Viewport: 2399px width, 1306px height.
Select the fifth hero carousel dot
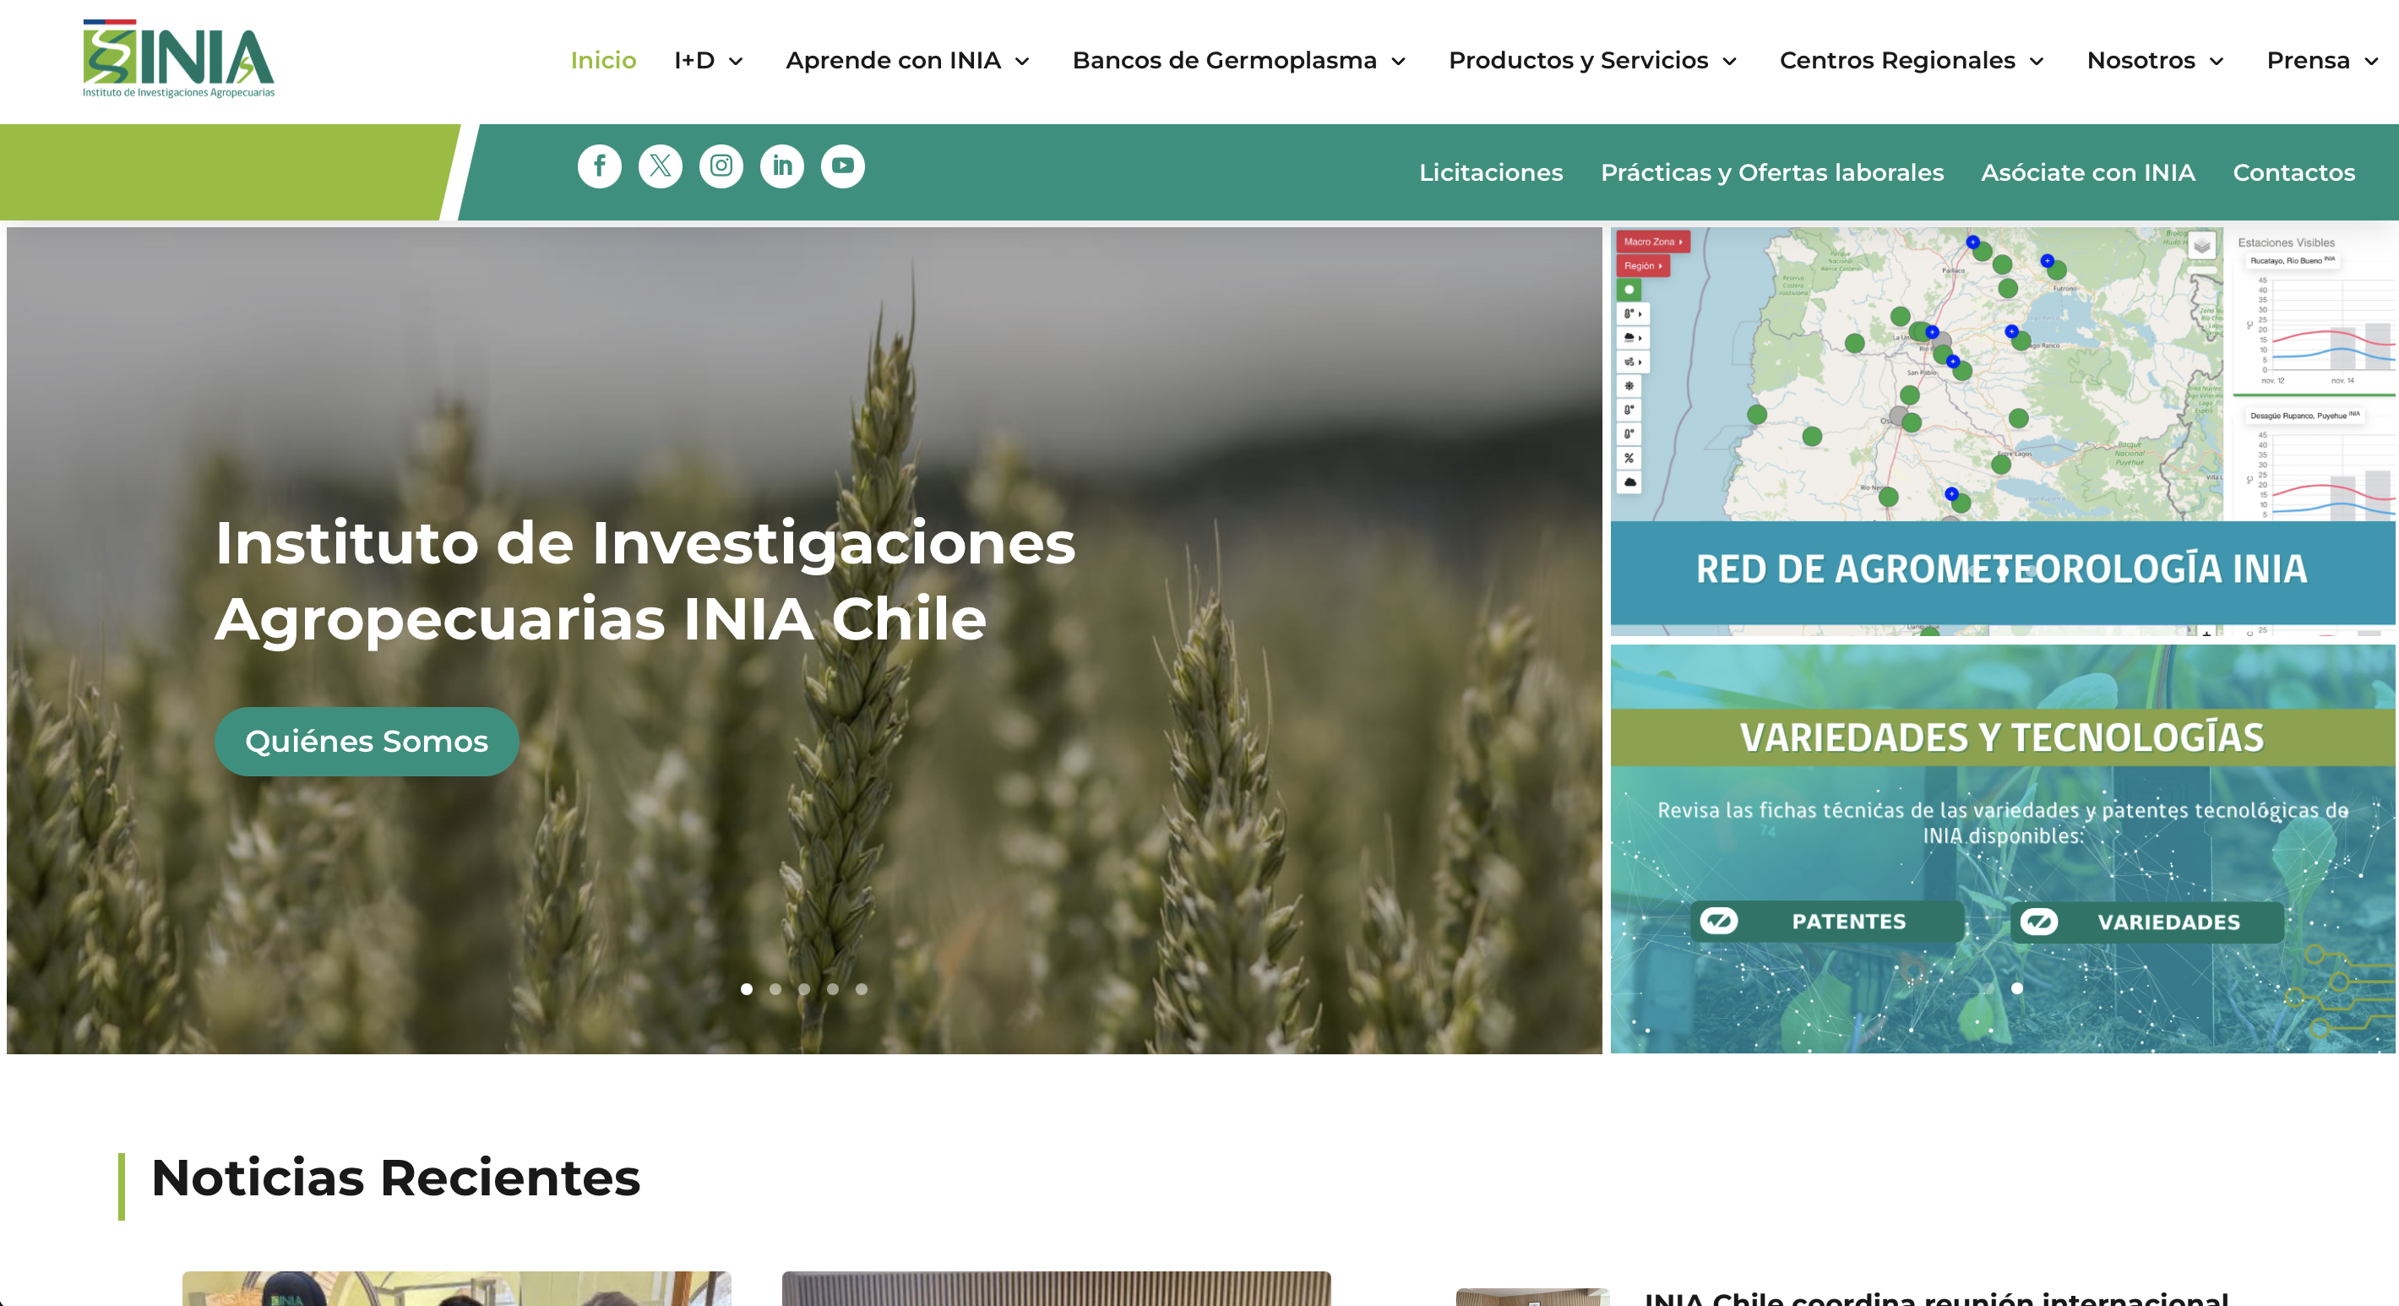pos(862,989)
